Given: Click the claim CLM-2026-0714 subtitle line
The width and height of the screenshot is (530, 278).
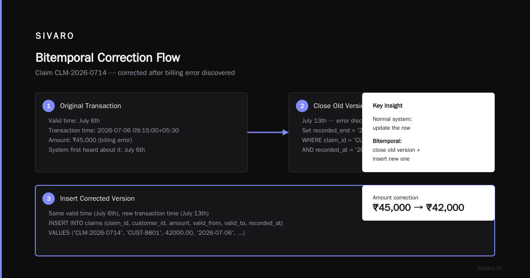Looking at the screenshot, I should click(x=135, y=73).
